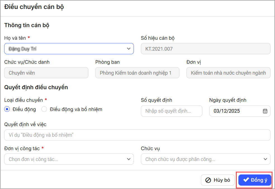The height and width of the screenshot is (189, 275).
Task: Click the Quyết định điều chuyển section heading
Action: (36, 87)
